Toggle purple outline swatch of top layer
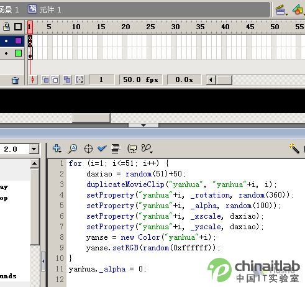 pyautogui.click(x=18, y=40)
